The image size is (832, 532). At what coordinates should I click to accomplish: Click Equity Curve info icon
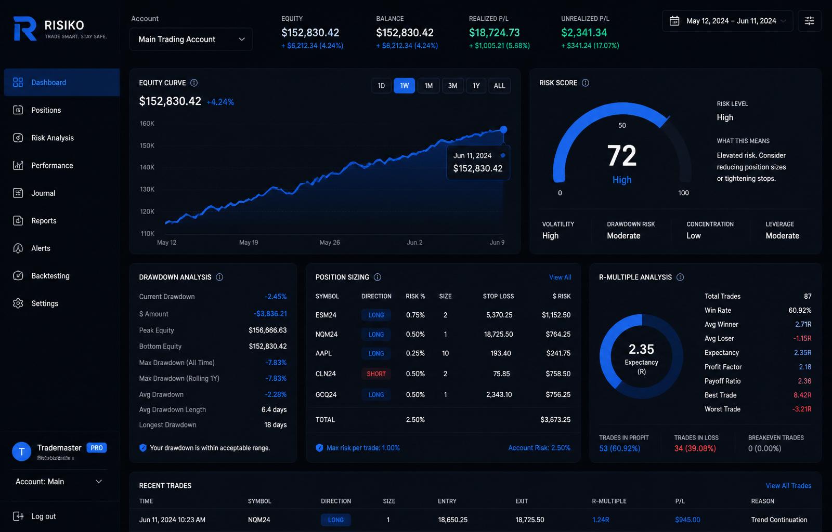coord(194,83)
